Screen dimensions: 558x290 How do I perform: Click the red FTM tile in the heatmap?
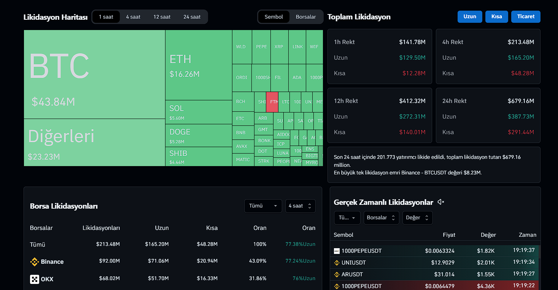[272, 102]
